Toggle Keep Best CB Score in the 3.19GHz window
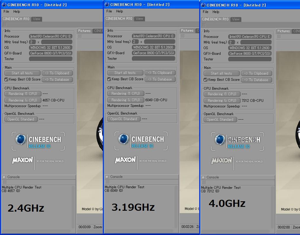300x235 pixels. pos(109,79)
